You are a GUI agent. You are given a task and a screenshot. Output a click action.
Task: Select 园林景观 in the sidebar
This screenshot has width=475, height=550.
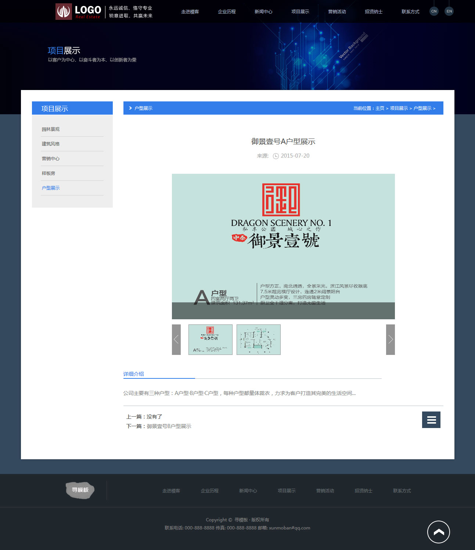(51, 129)
